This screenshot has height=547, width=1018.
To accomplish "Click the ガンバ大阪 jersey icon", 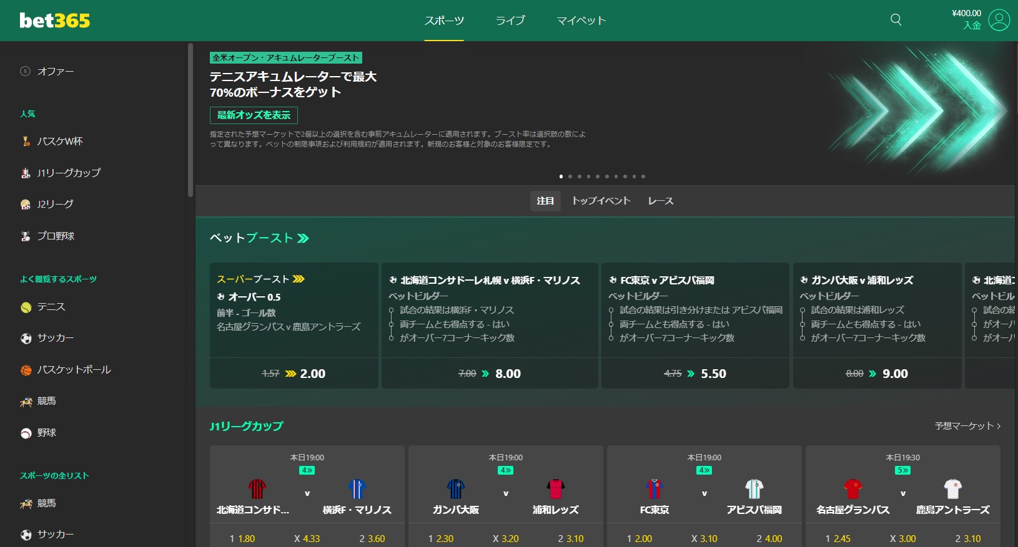I will 456,488.
